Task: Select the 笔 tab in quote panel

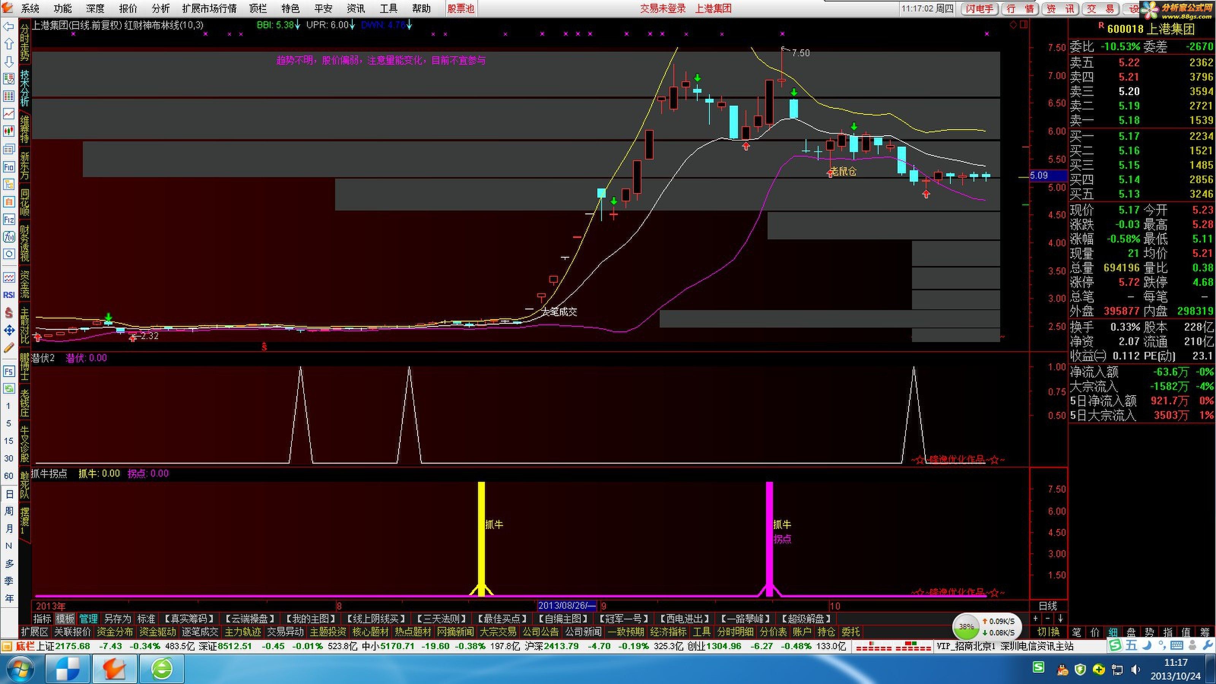Action: pyautogui.click(x=1077, y=632)
